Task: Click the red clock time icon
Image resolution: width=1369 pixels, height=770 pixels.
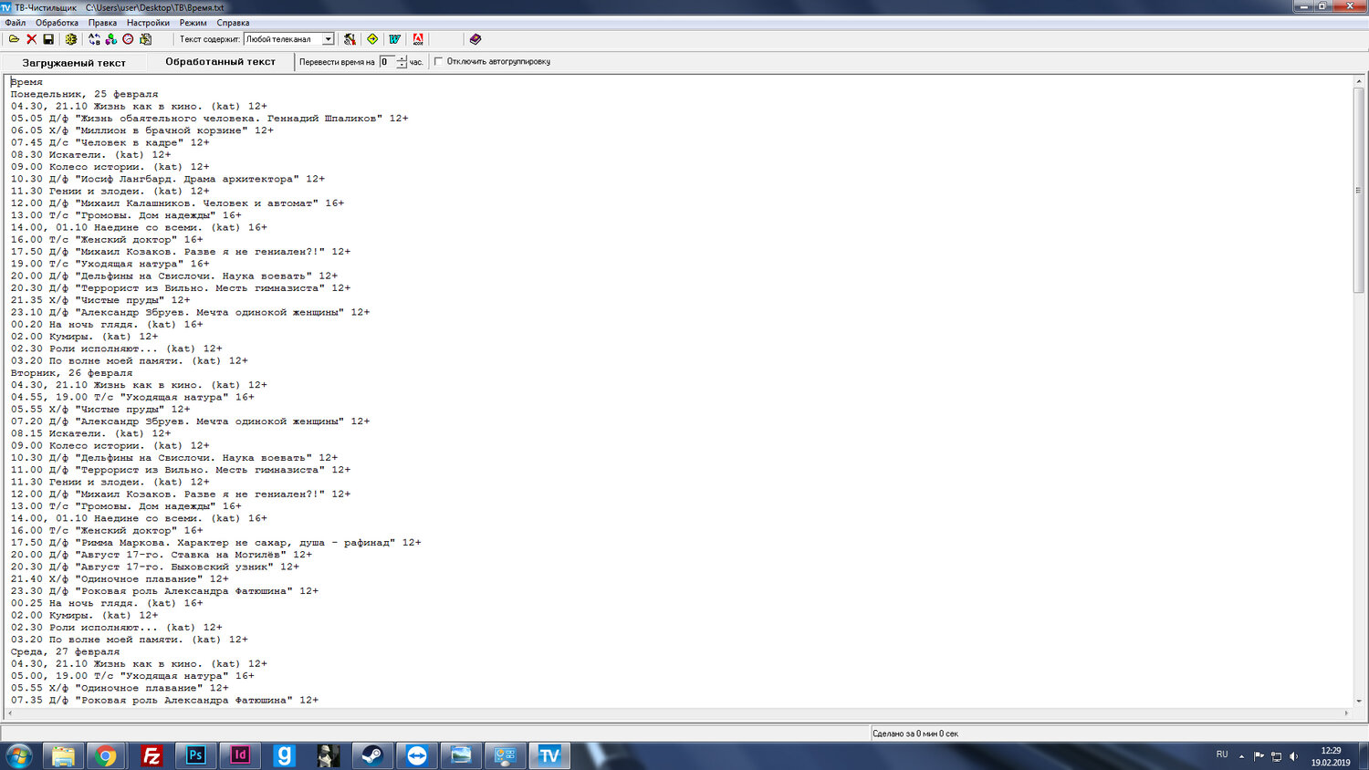Action: [x=128, y=39]
